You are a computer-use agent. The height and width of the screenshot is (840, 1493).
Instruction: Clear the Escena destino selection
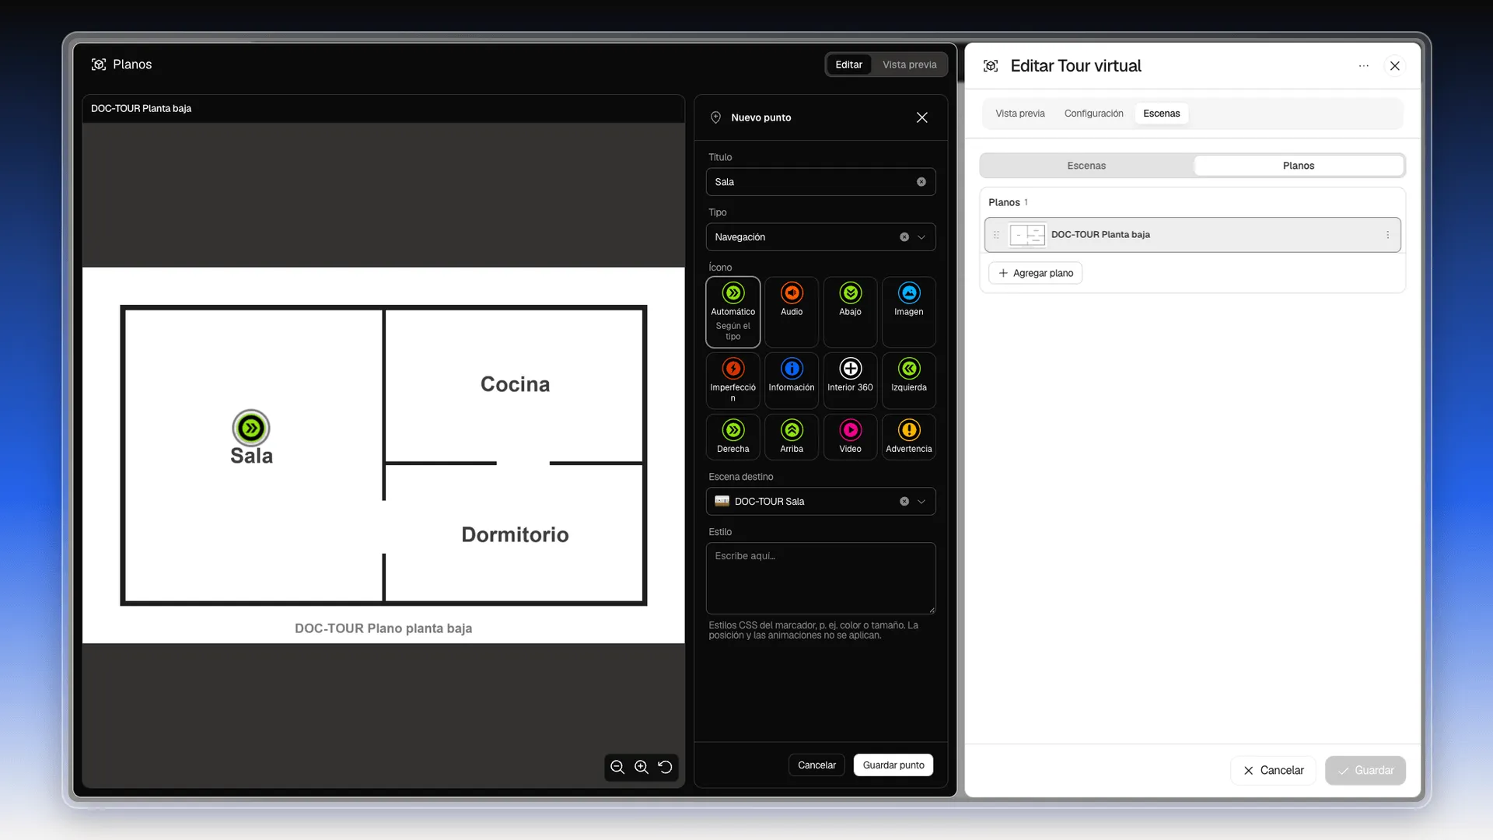(904, 502)
